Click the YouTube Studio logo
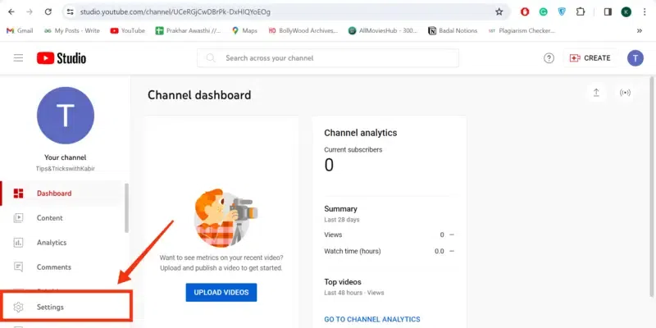The image size is (656, 328). pyautogui.click(x=61, y=58)
